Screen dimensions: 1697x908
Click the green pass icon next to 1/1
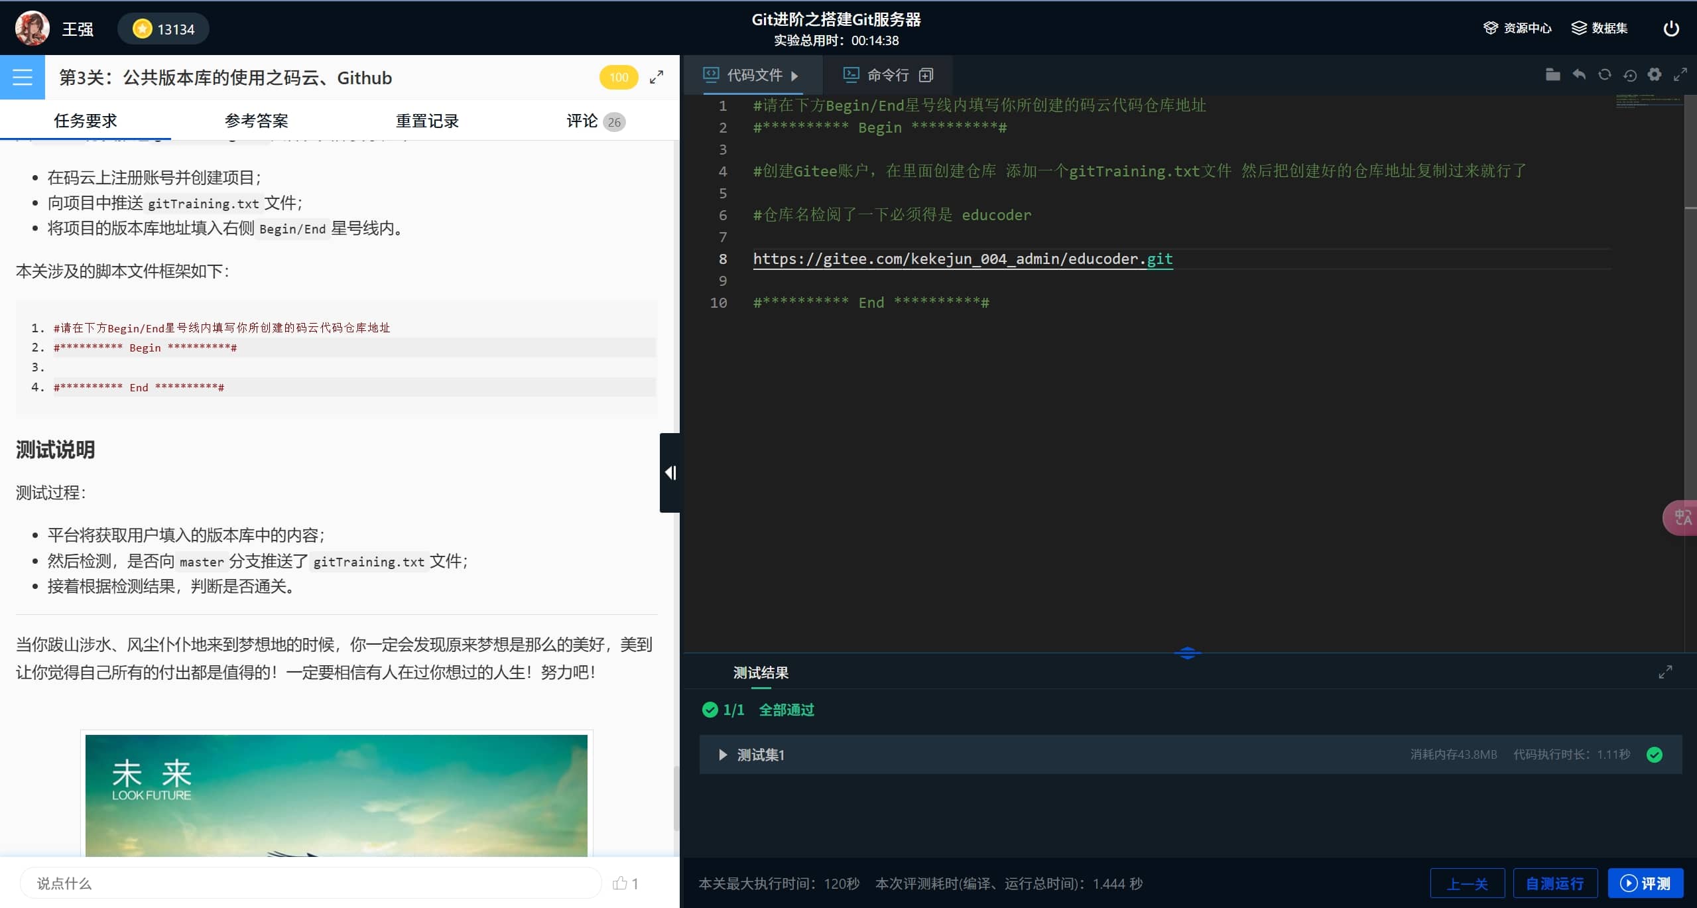(x=710, y=710)
